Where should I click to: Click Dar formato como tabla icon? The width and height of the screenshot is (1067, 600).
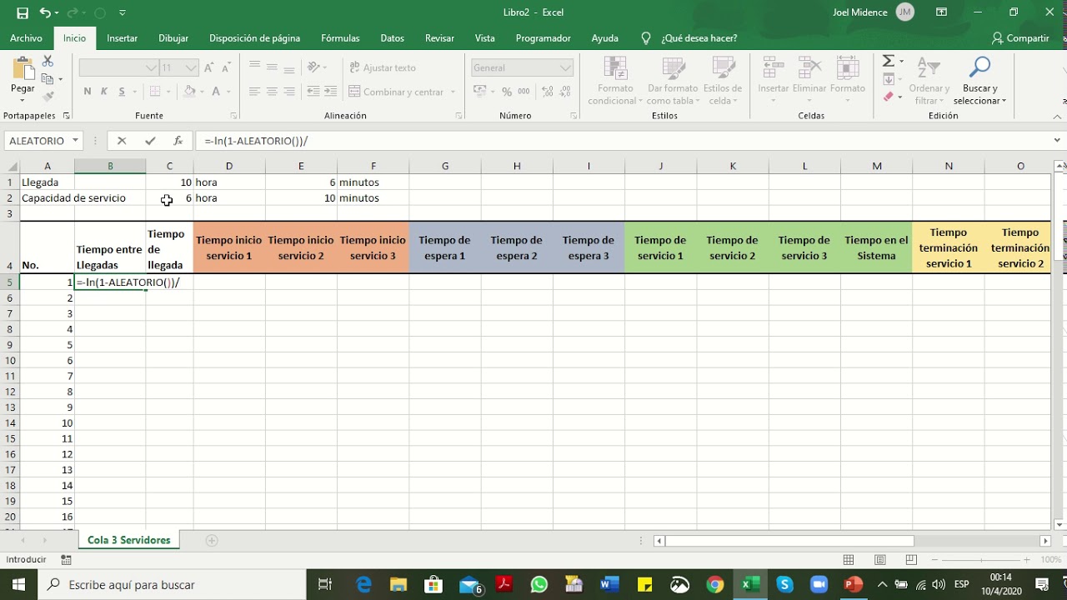tap(673, 68)
